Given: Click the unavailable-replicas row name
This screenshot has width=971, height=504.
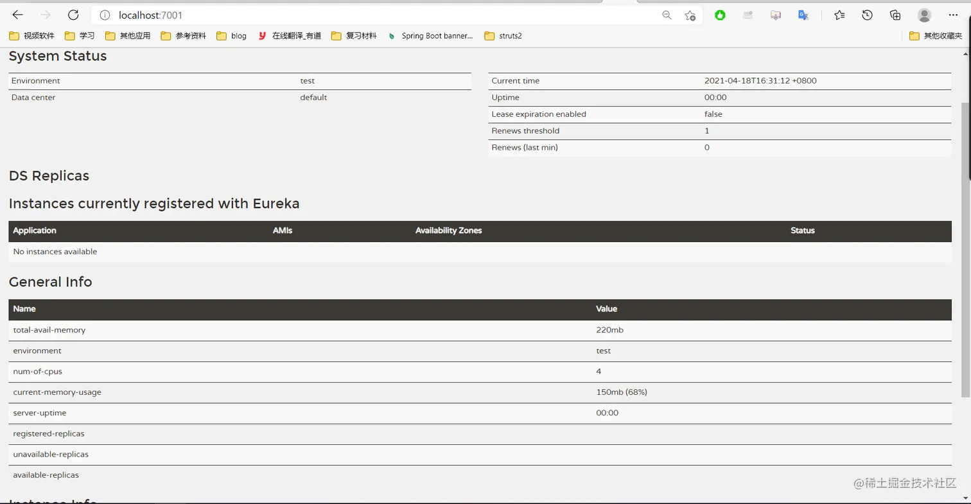Looking at the screenshot, I should (51, 455).
